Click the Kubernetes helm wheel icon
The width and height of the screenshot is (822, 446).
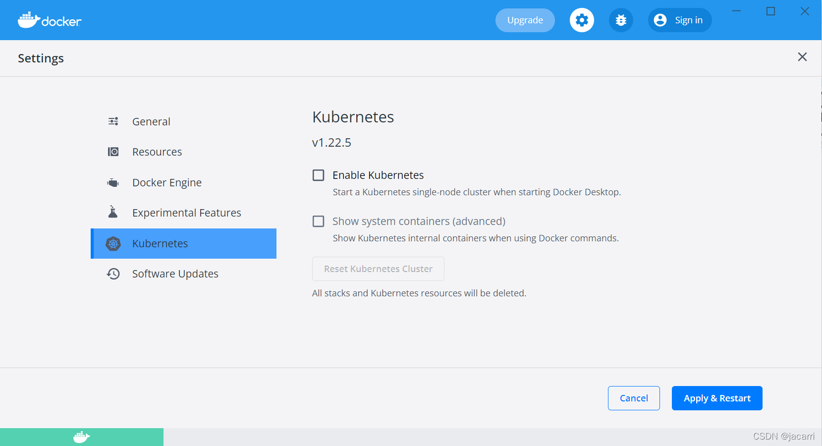113,243
